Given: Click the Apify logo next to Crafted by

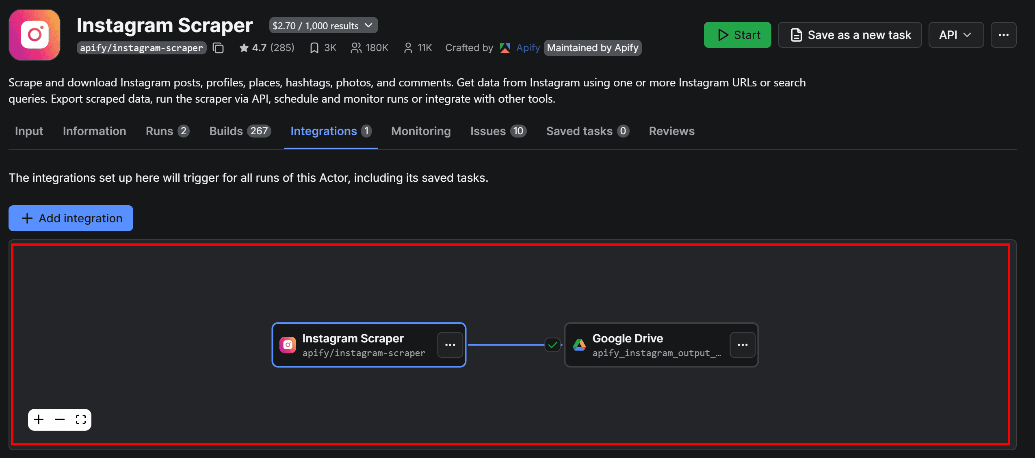Looking at the screenshot, I should 505,47.
